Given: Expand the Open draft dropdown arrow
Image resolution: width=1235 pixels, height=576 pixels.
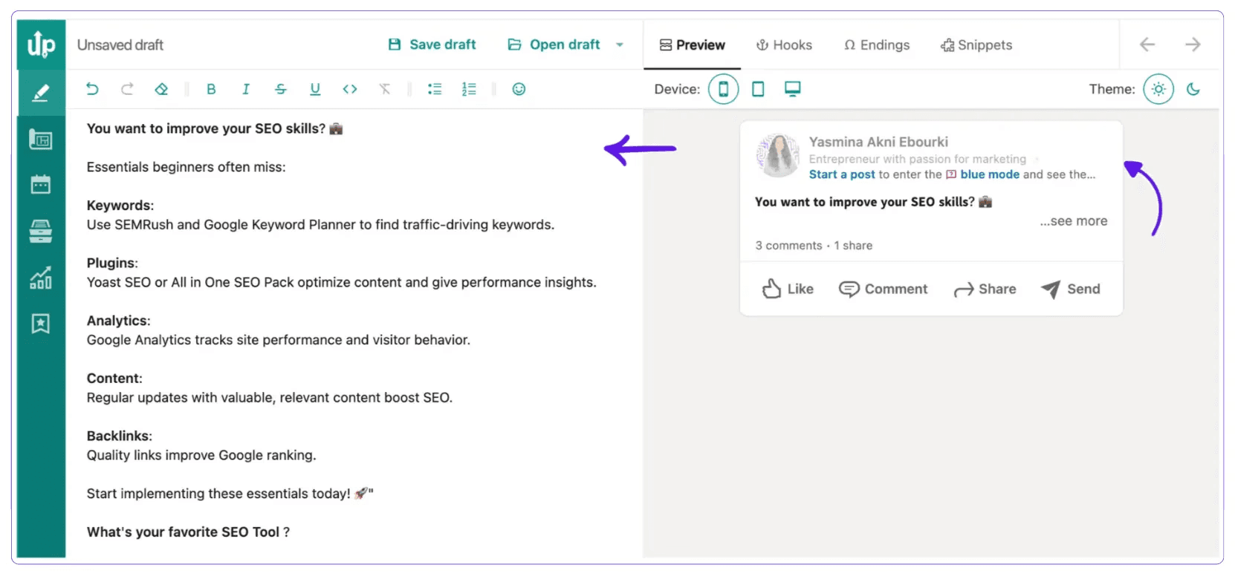Looking at the screenshot, I should 620,45.
